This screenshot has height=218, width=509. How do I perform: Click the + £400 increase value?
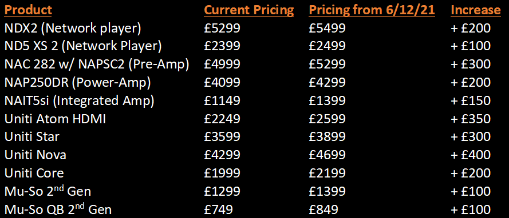tap(471, 155)
